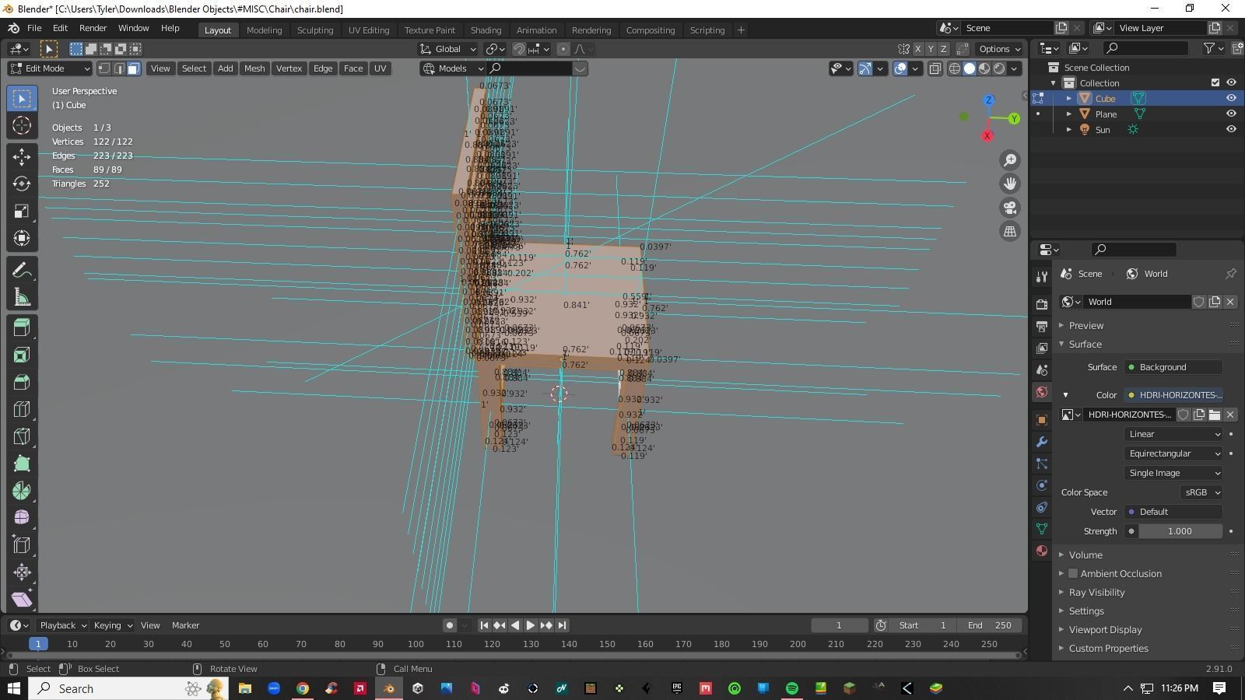Open the Render properties tab
Image resolution: width=1245 pixels, height=700 pixels.
(1042, 304)
